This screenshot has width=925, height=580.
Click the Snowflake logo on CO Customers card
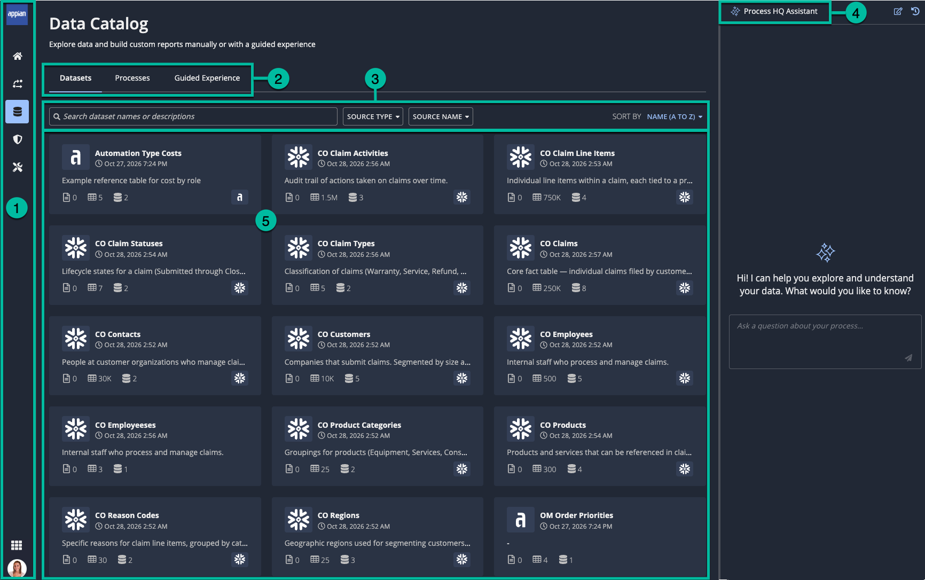click(299, 338)
